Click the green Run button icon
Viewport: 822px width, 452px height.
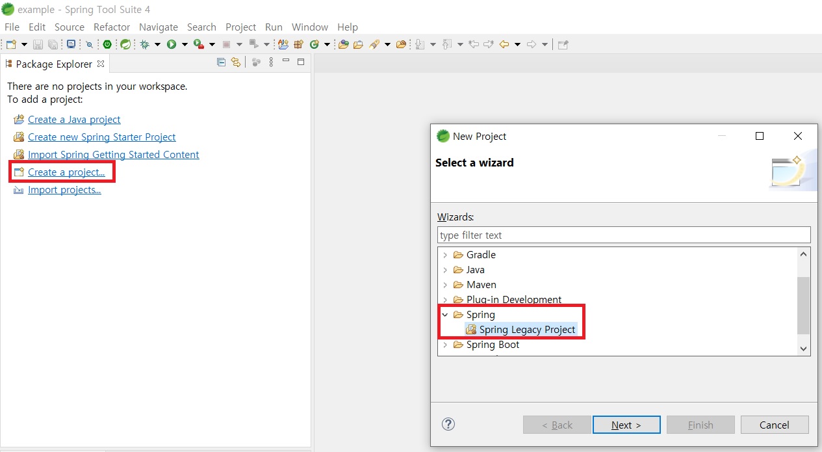172,44
